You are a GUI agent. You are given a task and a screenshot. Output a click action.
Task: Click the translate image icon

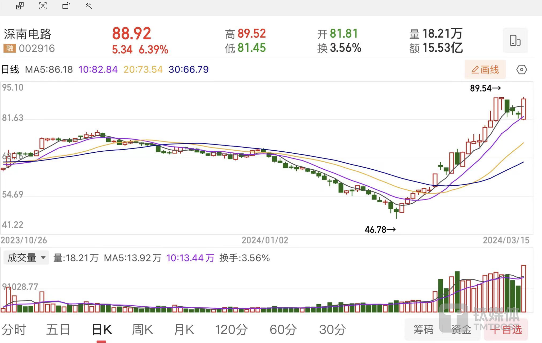(x=20, y=6)
